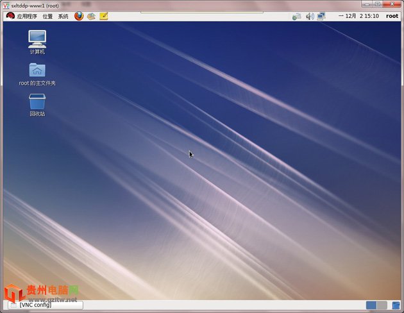Open the yellow notes launcher icon
404x313 pixels.
104,16
